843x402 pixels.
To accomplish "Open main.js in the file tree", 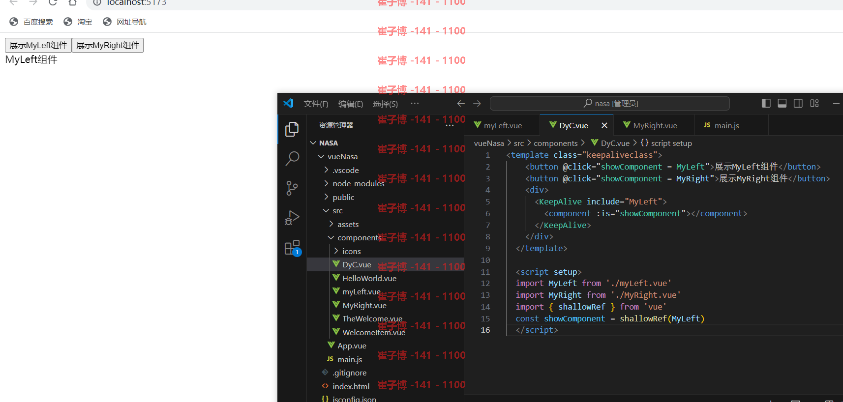I will (385, 359).
